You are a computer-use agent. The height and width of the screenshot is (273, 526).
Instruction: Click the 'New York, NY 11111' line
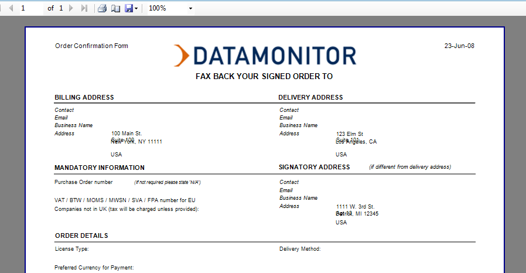(136, 142)
